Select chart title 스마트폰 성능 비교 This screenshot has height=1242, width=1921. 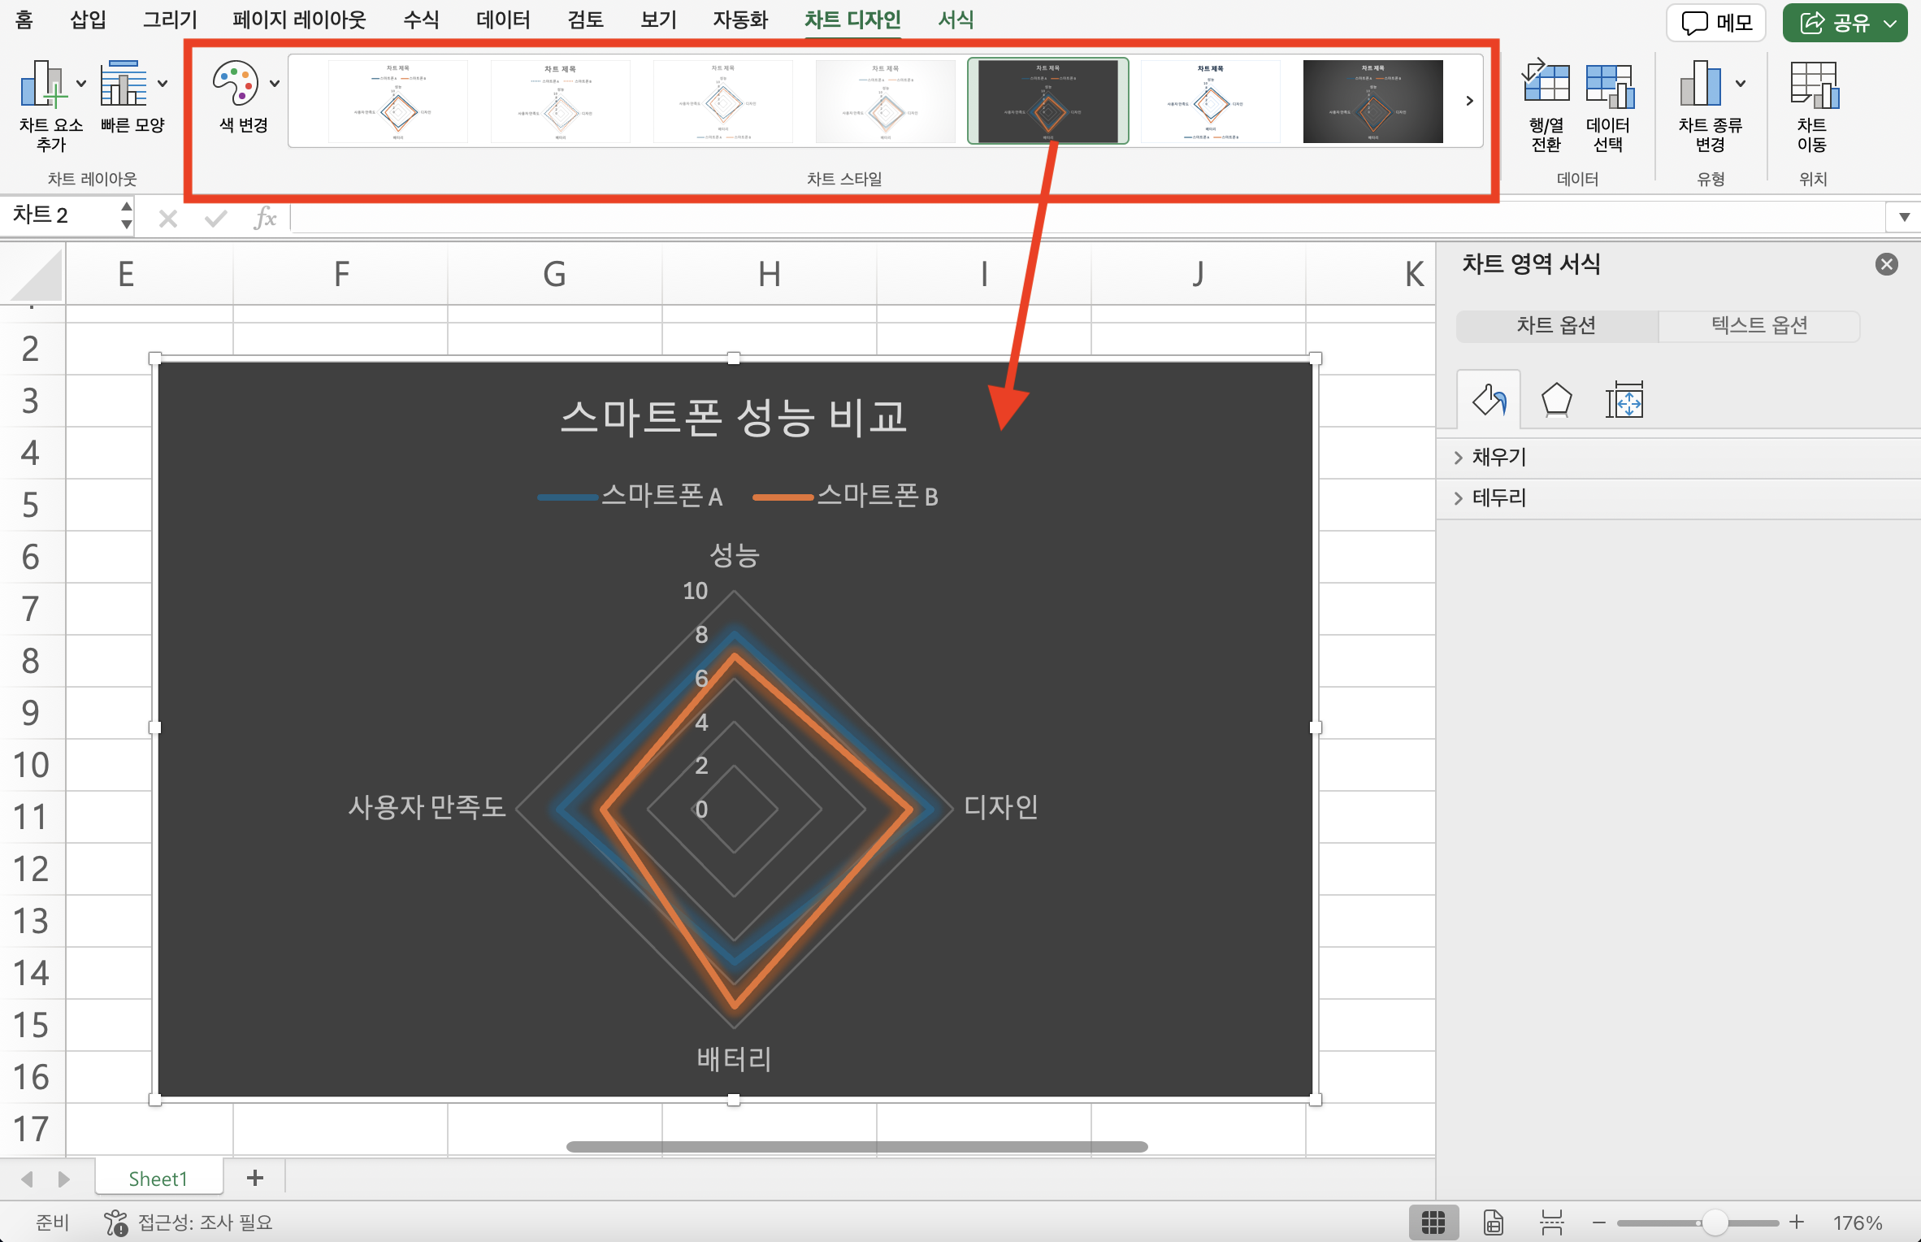[x=734, y=418]
